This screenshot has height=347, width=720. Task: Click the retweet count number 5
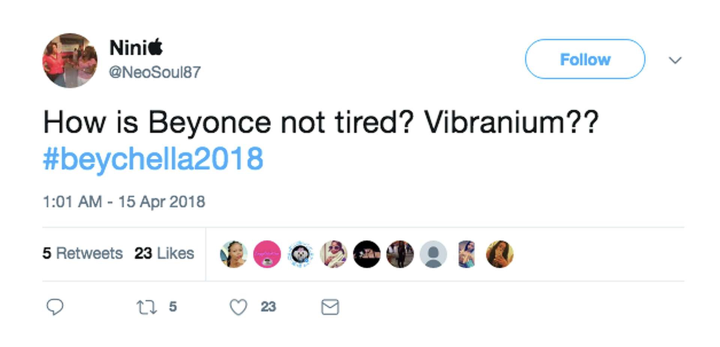coord(172,307)
